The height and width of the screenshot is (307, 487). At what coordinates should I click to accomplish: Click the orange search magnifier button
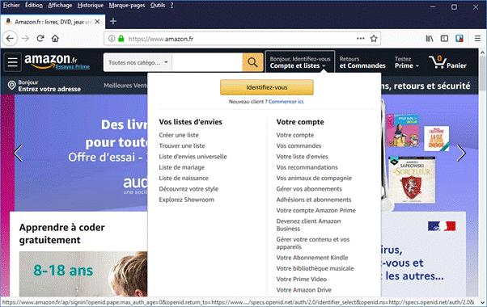(252, 62)
